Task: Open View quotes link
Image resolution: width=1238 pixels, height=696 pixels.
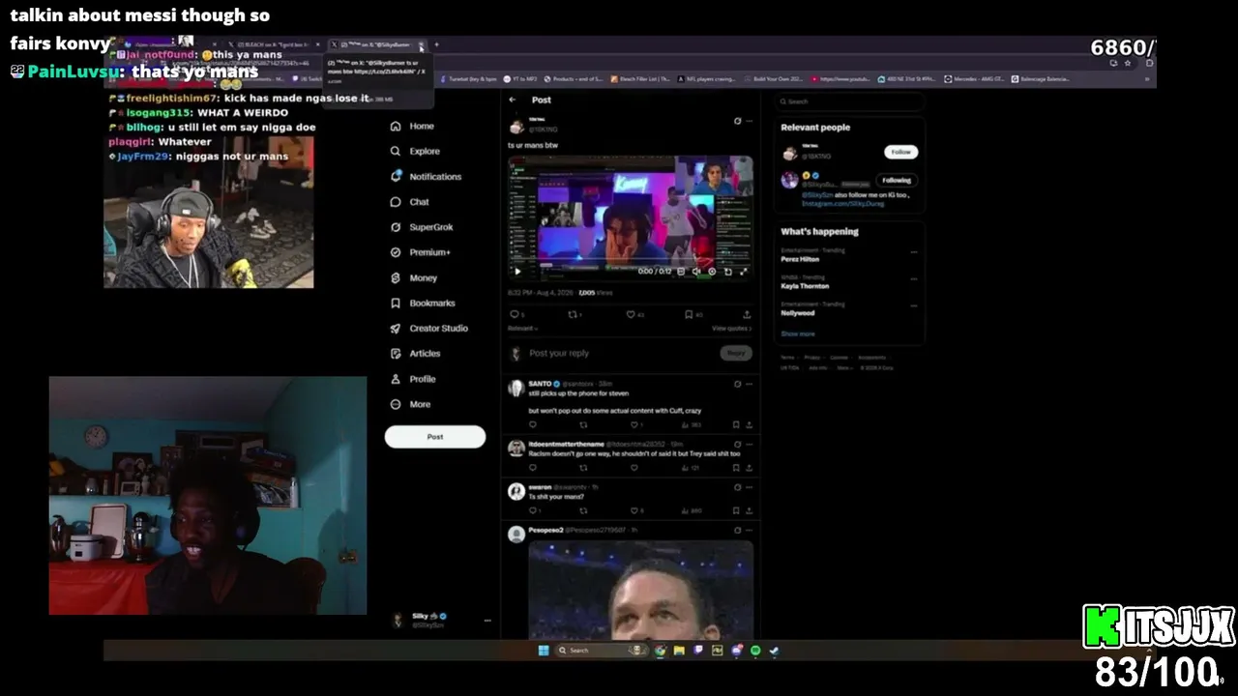Action: 731,329
